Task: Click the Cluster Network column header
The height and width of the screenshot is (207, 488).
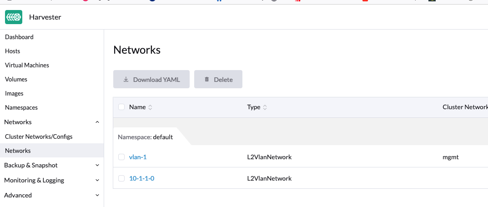Action: pos(465,107)
